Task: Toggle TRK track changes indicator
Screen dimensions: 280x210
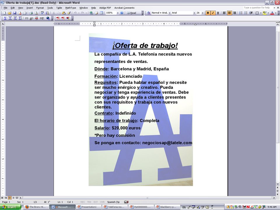Action: pyautogui.click(x=89, y=202)
